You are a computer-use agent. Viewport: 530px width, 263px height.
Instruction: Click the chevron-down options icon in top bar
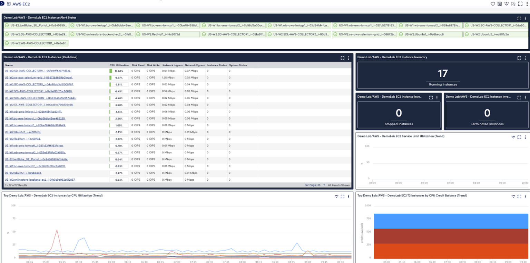click(507, 4)
